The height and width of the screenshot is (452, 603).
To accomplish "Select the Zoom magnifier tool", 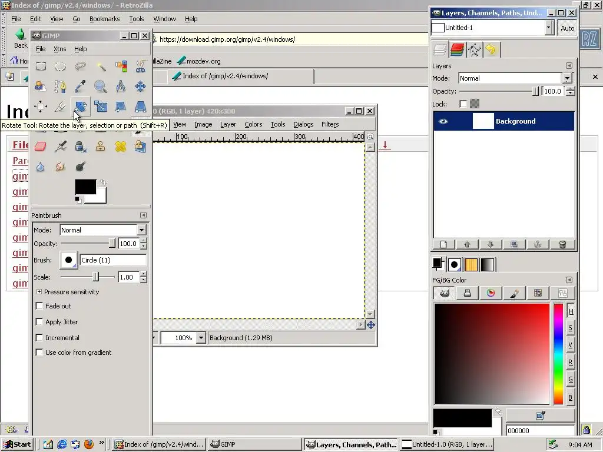I will (x=101, y=87).
